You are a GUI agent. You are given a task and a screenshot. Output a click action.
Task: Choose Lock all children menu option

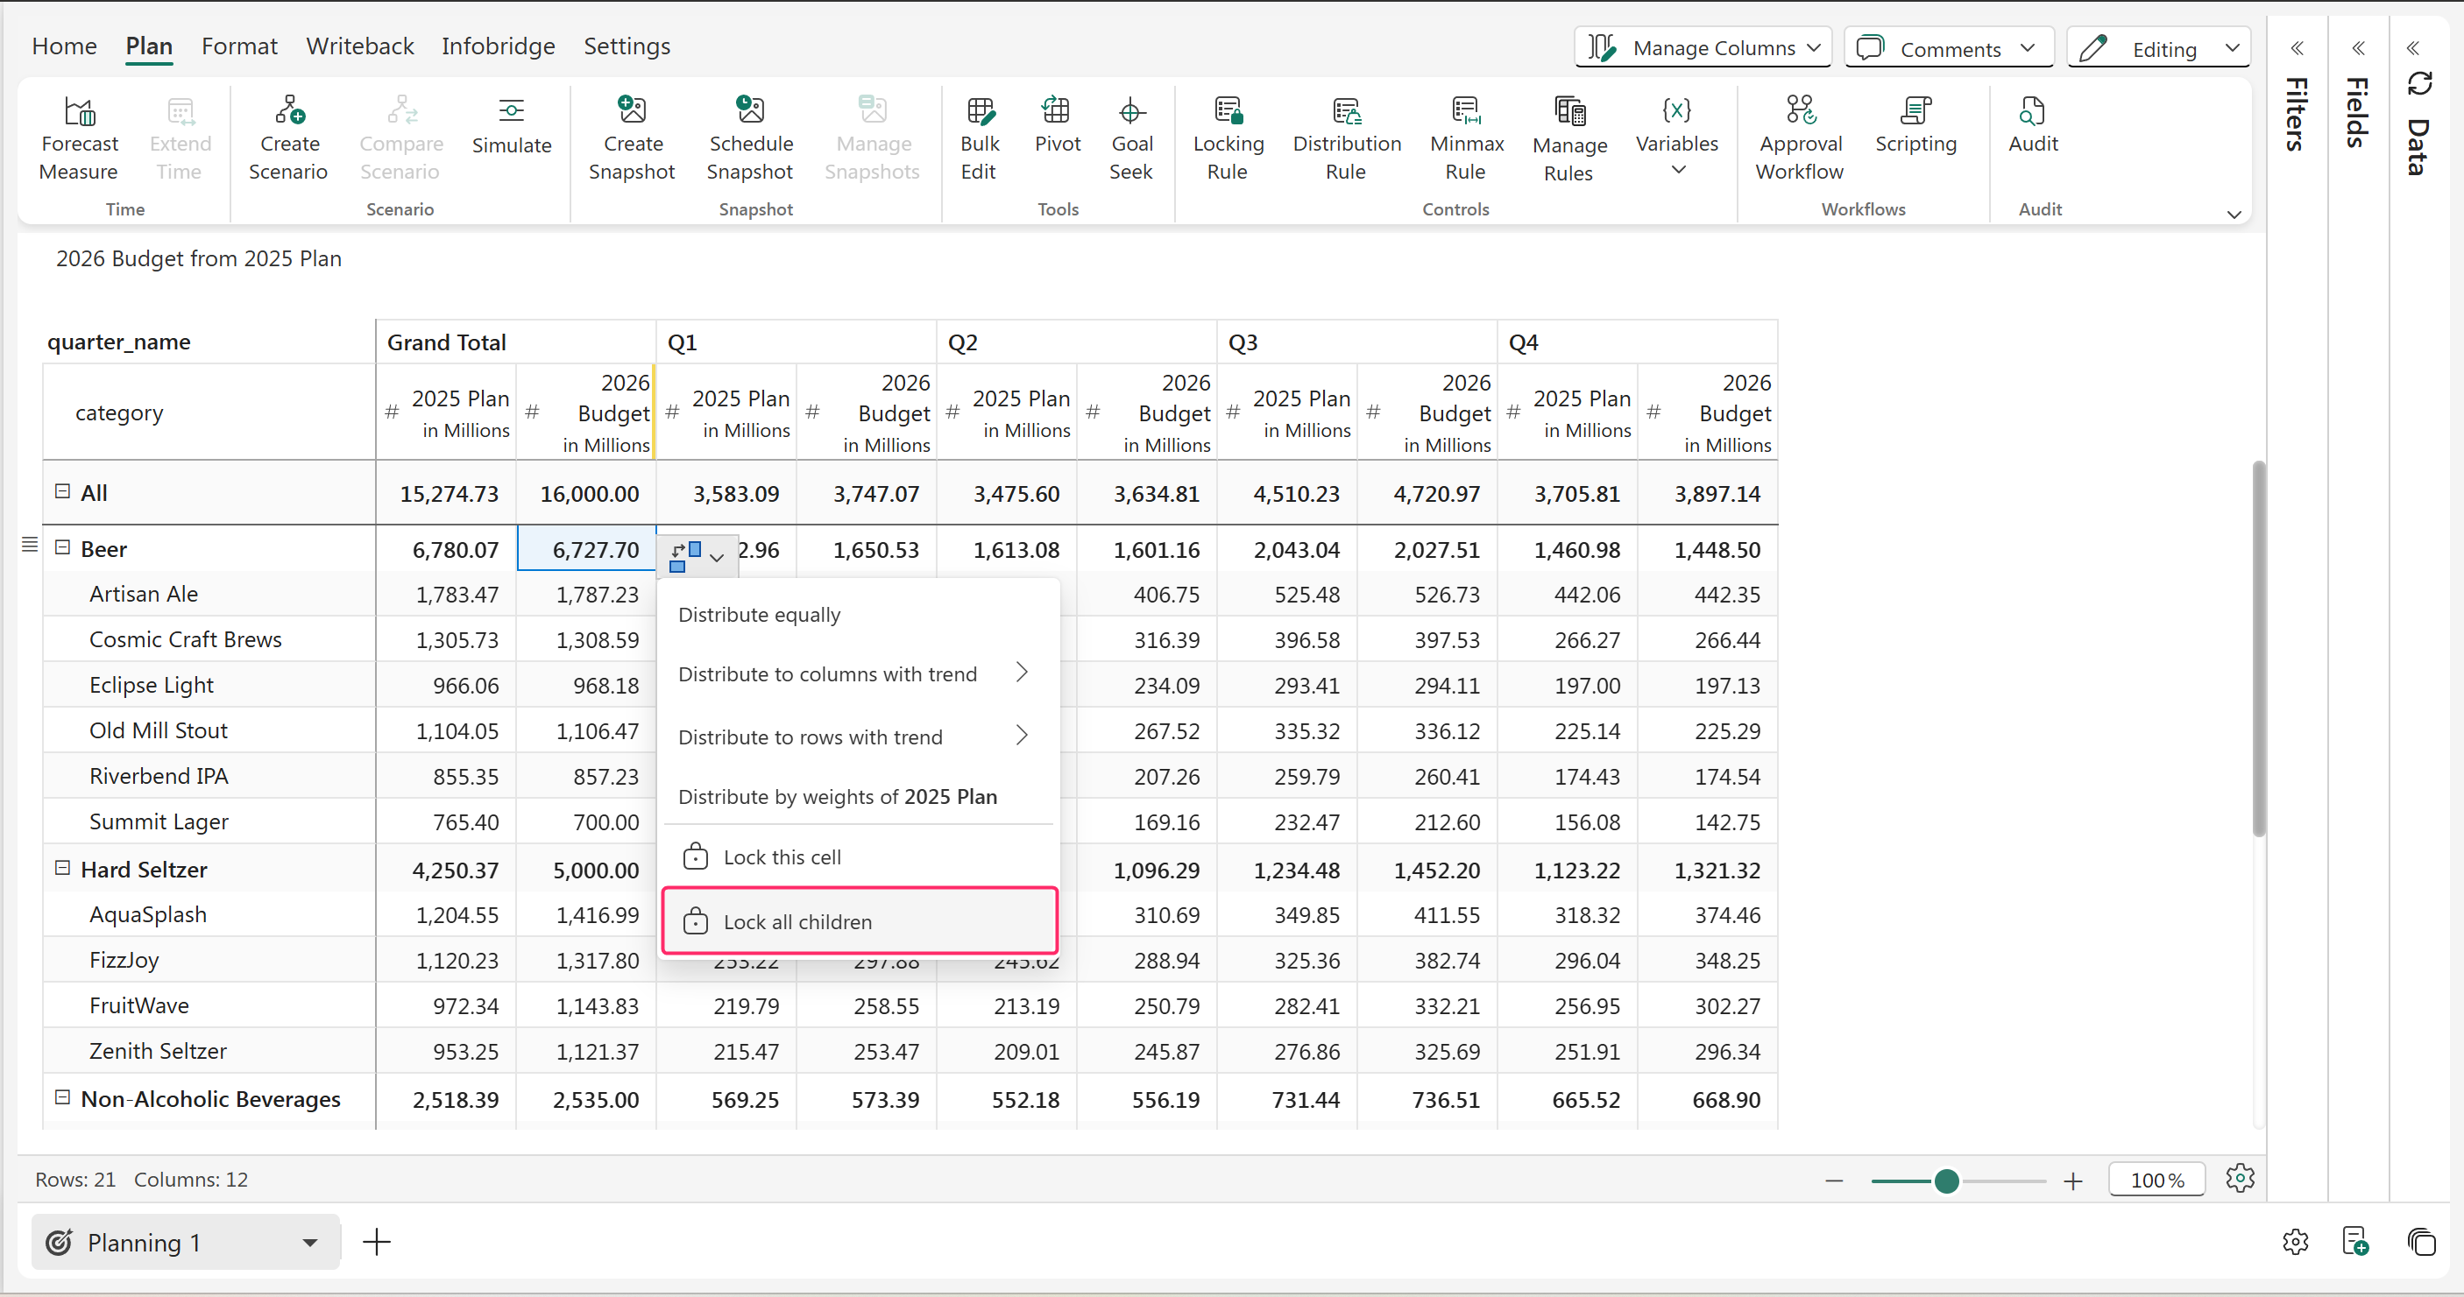pos(797,922)
